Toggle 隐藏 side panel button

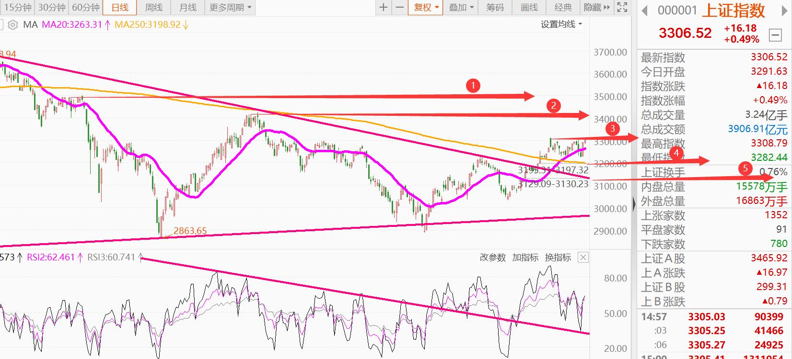point(597,7)
